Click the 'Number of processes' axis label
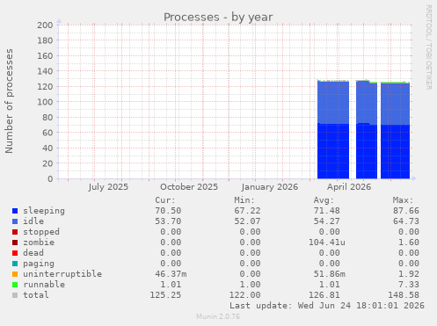Image resolution: width=437 pixels, height=326 pixels. 9,101
